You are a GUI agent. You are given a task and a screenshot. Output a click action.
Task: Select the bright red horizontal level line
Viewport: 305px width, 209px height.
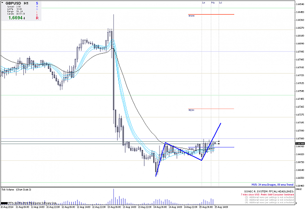(211, 15)
